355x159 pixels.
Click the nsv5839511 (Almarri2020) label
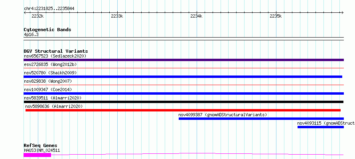click(x=53, y=98)
